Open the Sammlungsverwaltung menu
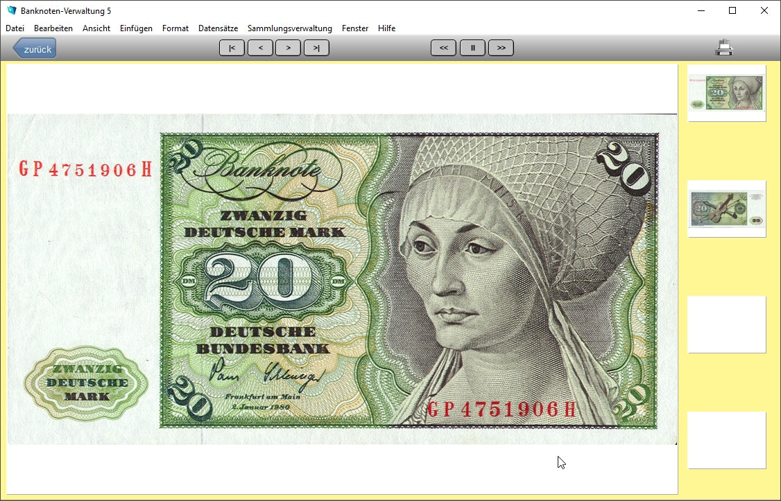 289,28
